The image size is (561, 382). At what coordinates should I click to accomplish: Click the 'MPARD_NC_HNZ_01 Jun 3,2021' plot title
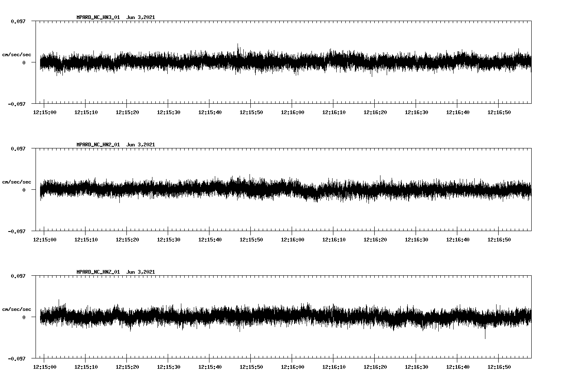click(x=116, y=272)
